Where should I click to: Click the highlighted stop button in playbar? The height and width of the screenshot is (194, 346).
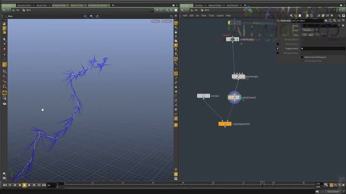pyautogui.click(x=24, y=185)
